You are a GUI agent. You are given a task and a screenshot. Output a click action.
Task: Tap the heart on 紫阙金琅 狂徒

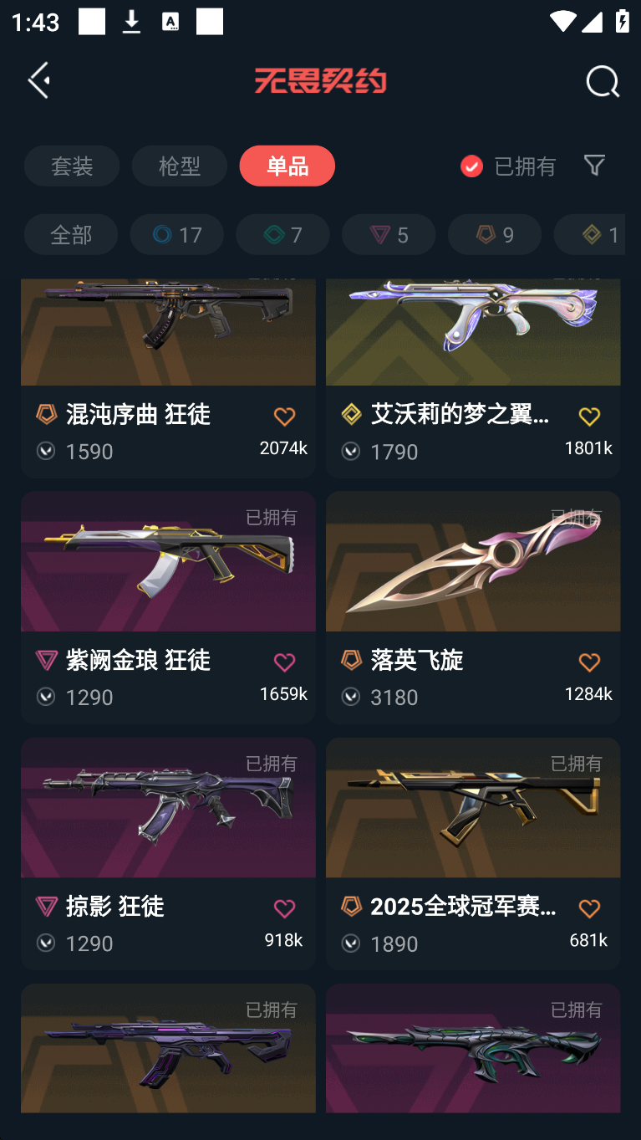coord(284,662)
